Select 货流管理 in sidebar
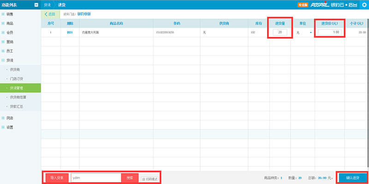Image resolution: width=369 pixels, height=184 pixels. [x=20, y=88]
